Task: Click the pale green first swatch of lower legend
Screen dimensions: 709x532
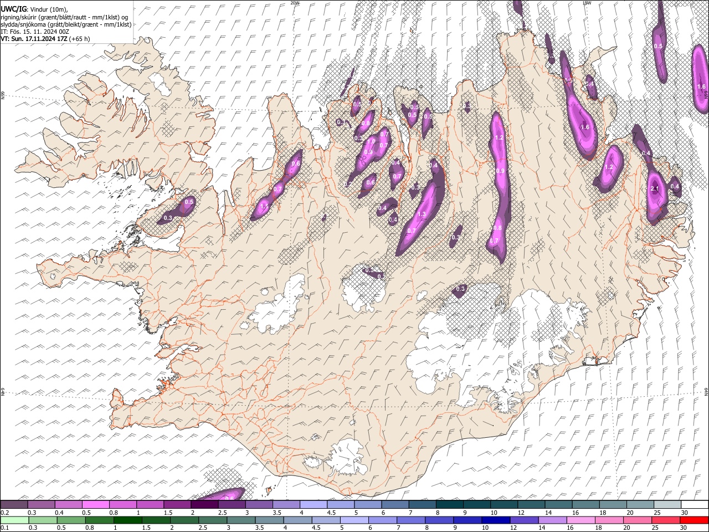Action: coord(14,520)
